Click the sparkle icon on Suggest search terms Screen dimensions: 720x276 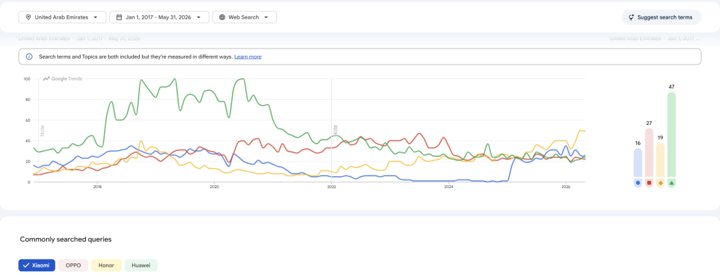point(632,17)
